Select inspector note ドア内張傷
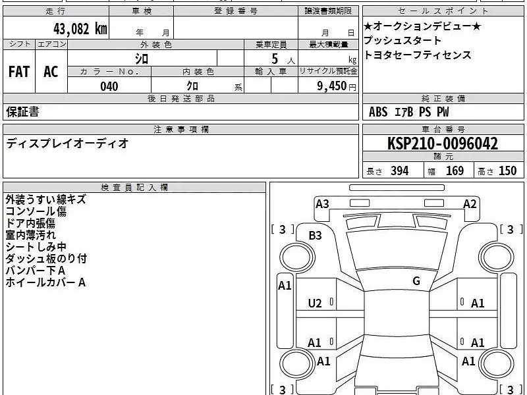 click(30, 223)
